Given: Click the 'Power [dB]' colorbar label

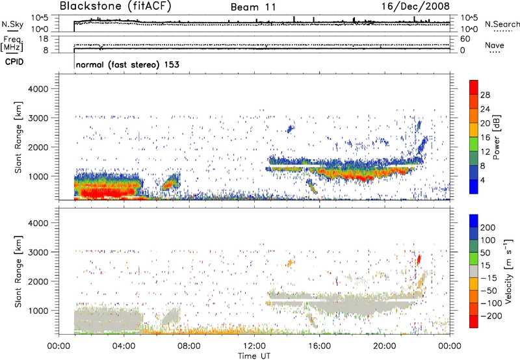Looking at the screenshot, I should (497, 137).
